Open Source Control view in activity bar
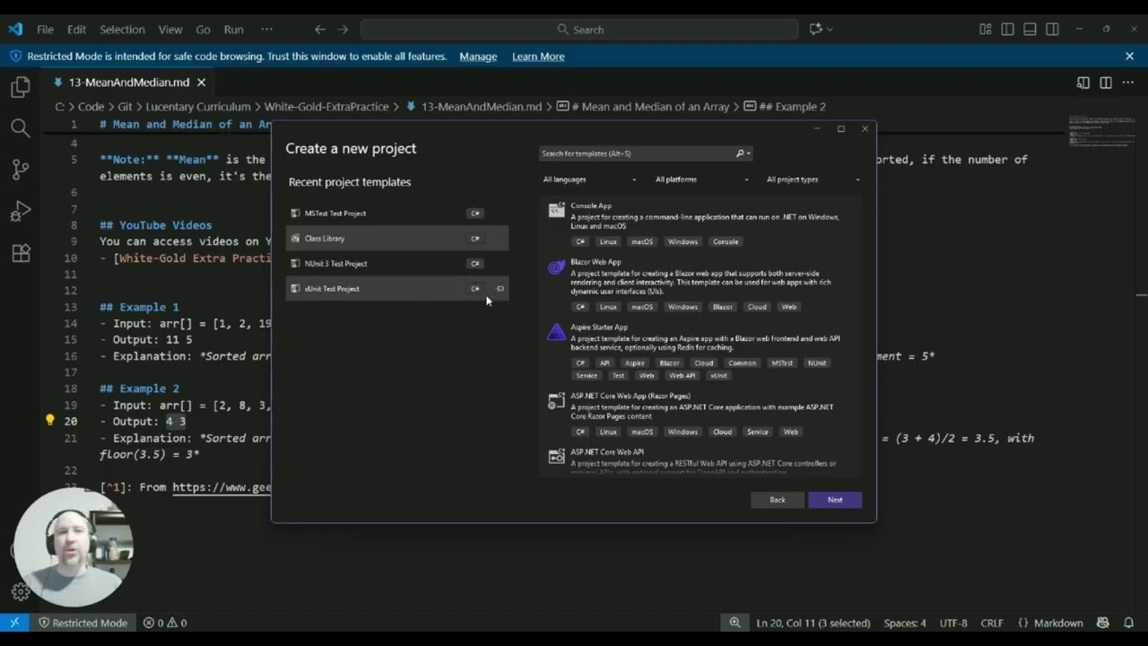Viewport: 1148px width, 646px height. [x=20, y=170]
